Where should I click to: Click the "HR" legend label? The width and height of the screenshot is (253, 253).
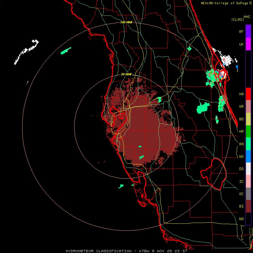[x=241, y=132]
